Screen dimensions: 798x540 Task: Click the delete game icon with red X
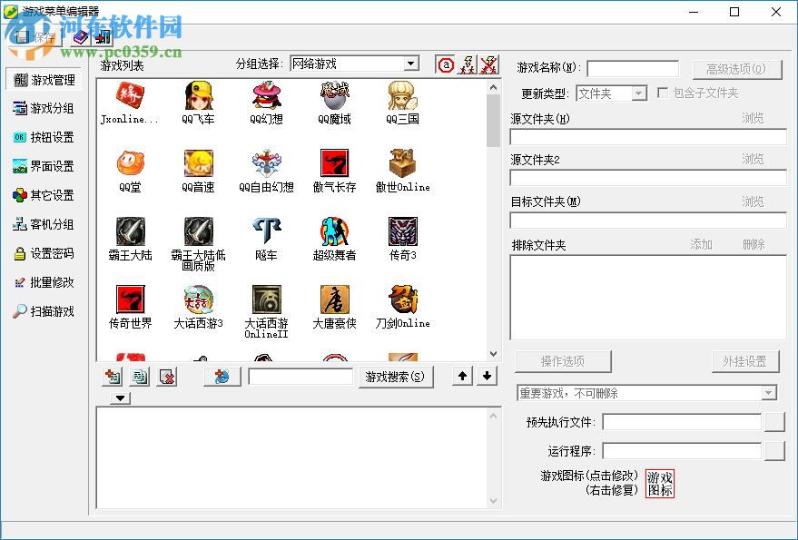(x=166, y=375)
